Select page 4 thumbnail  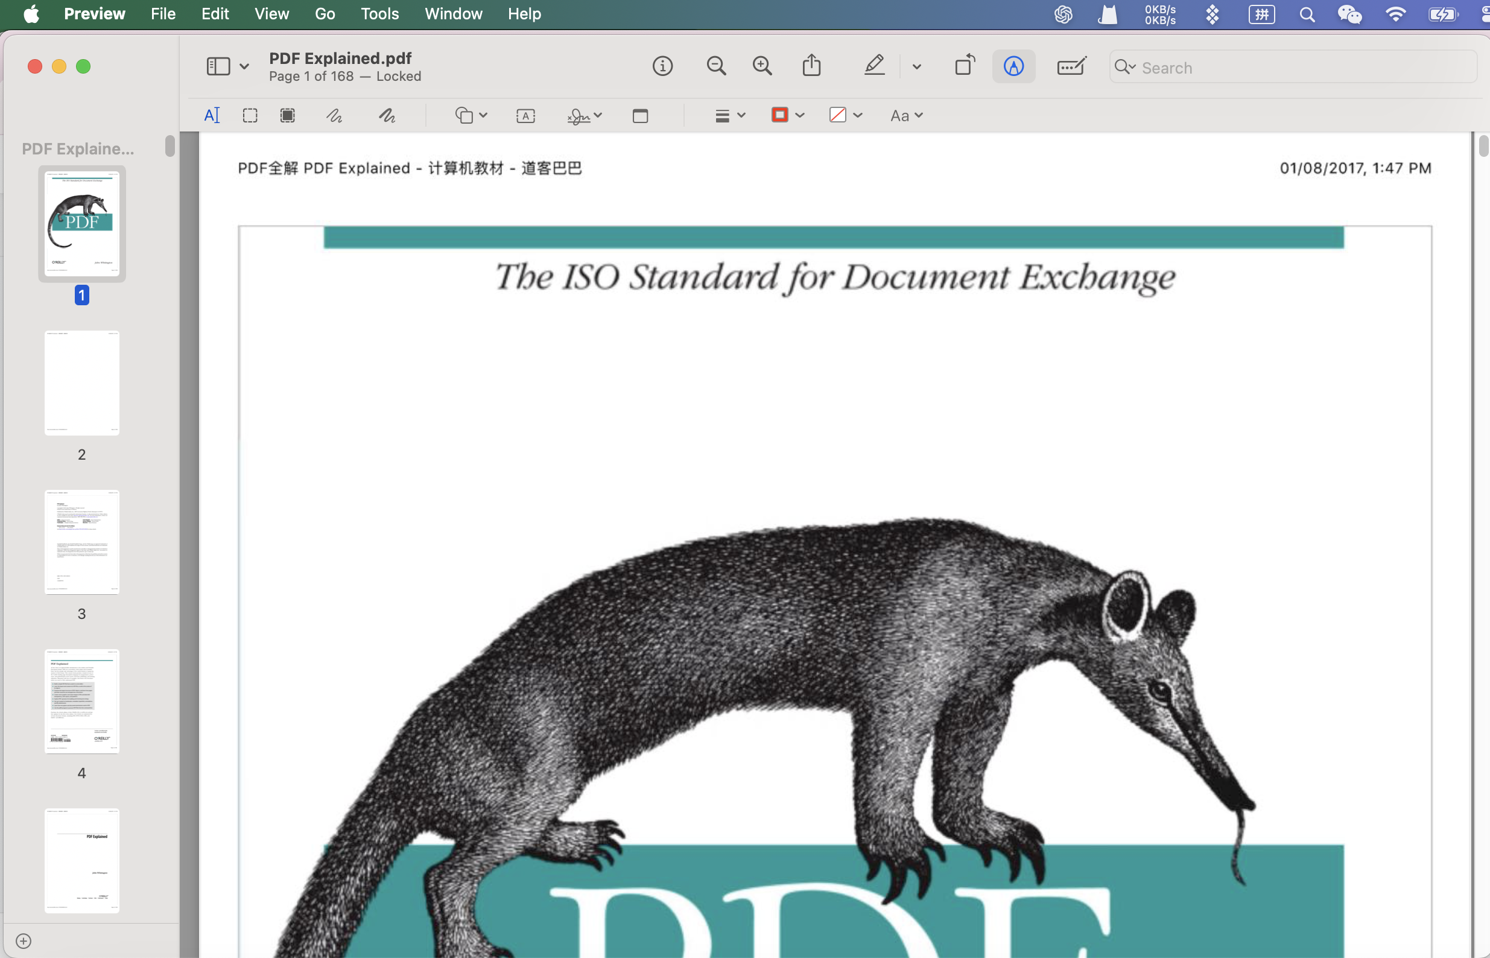(82, 701)
